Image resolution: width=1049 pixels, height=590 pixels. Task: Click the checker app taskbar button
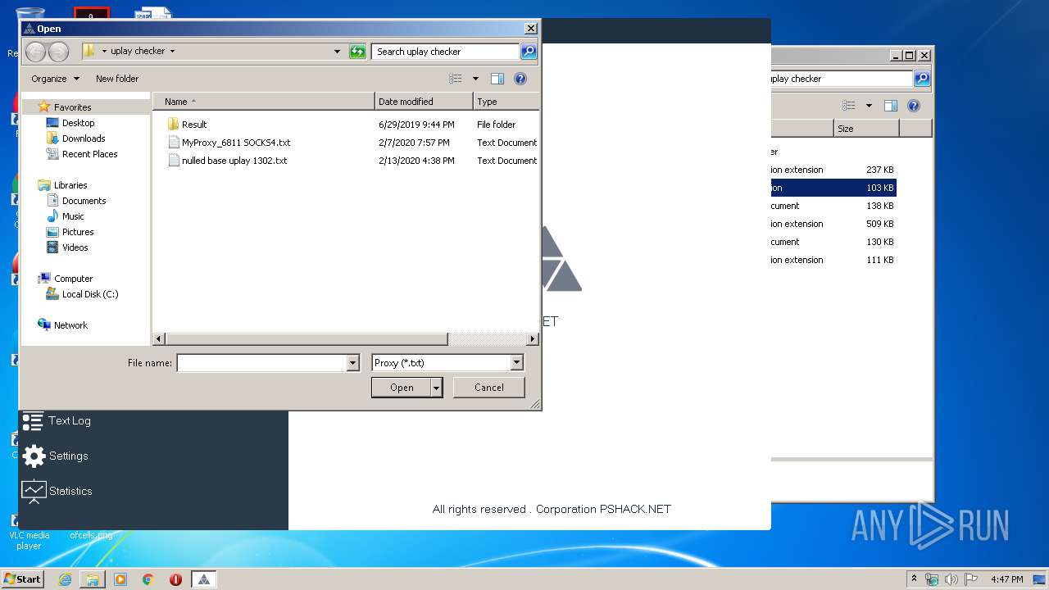pyautogui.click(x=204, y=579)
